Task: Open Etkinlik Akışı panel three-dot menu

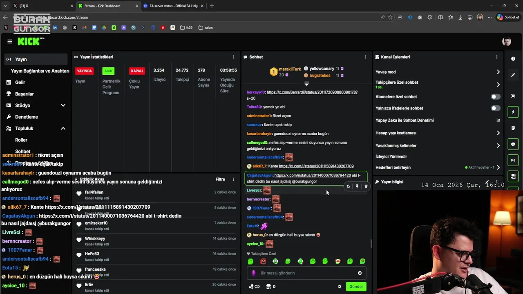Action: coord(234,179)
